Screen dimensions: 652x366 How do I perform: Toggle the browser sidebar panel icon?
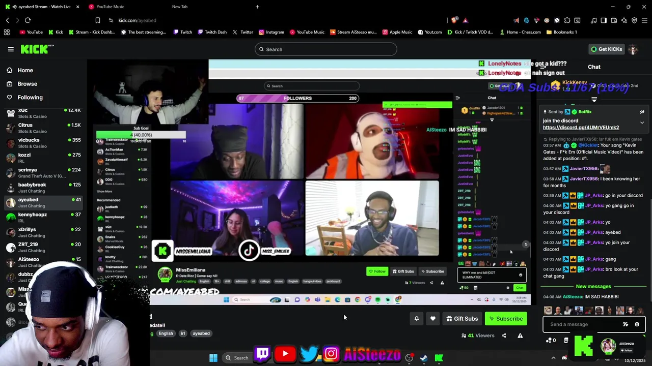(x=604, y=20)
